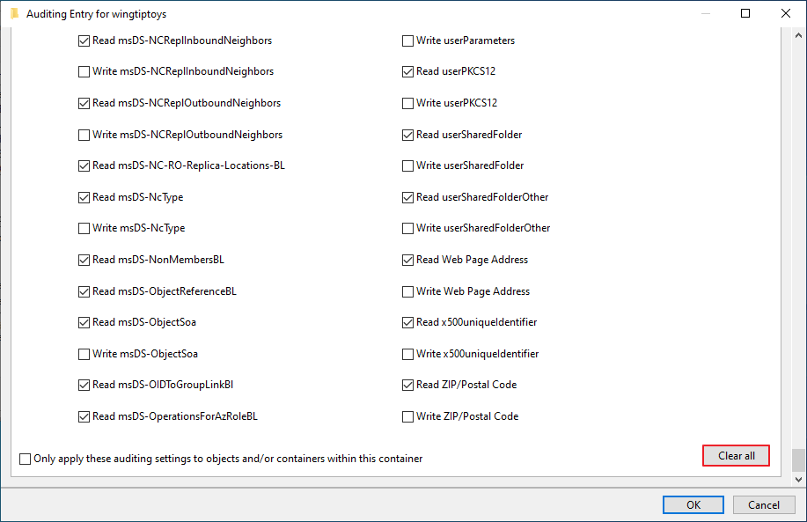Image resolution: width=807 pixels, height=522 pixels.
Task: Enable Write userSharedFolder
Action: tap(407, 165)
